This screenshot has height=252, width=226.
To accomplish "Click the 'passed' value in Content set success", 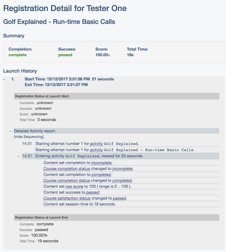I will [x=93, y=192].
